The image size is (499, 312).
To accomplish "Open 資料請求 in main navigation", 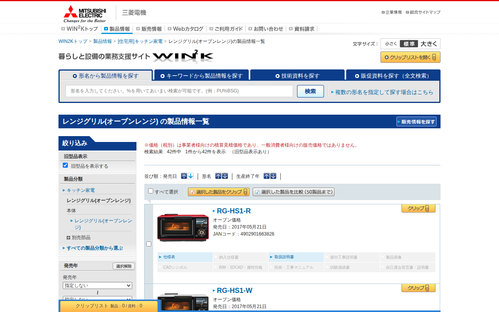I will tap(302, 29).
